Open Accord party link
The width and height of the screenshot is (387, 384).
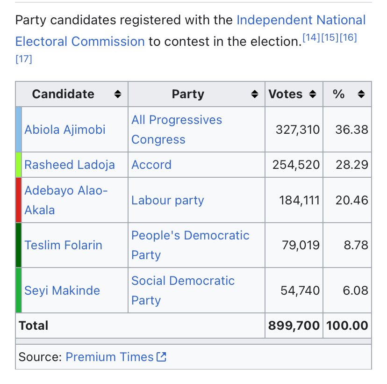pyautogui.click(x=151, y=165)
